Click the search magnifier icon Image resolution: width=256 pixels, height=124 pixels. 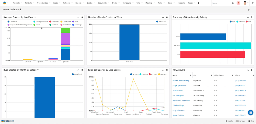(233, 3)
